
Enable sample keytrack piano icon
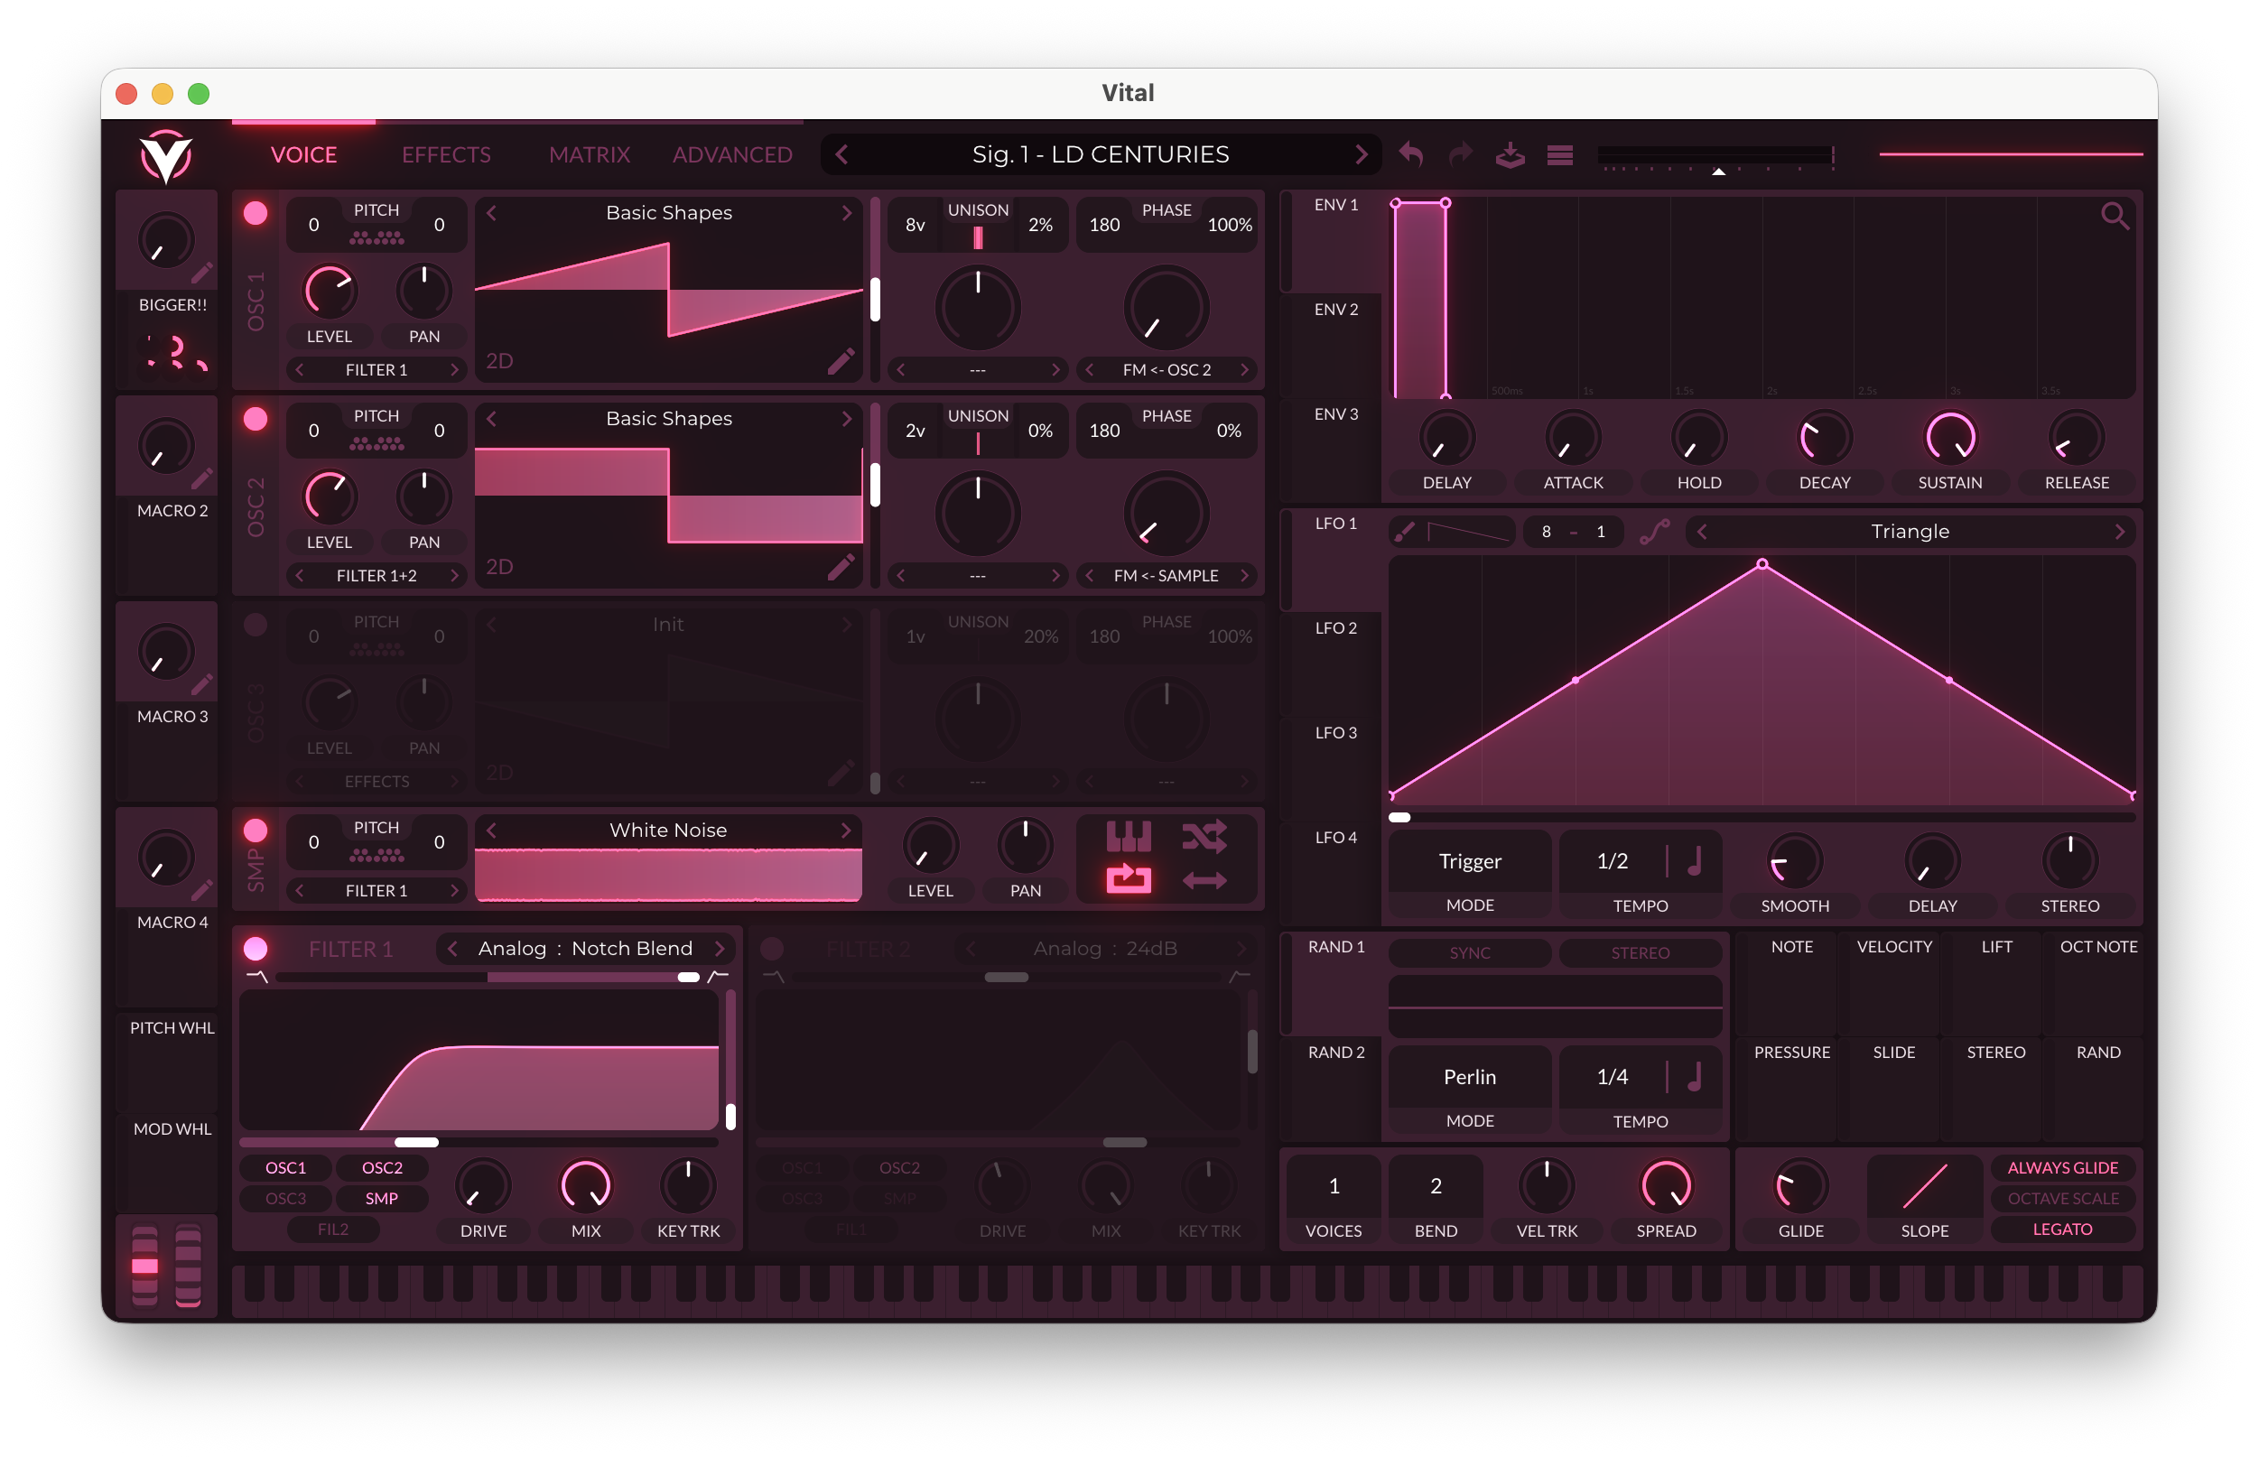1129,836
